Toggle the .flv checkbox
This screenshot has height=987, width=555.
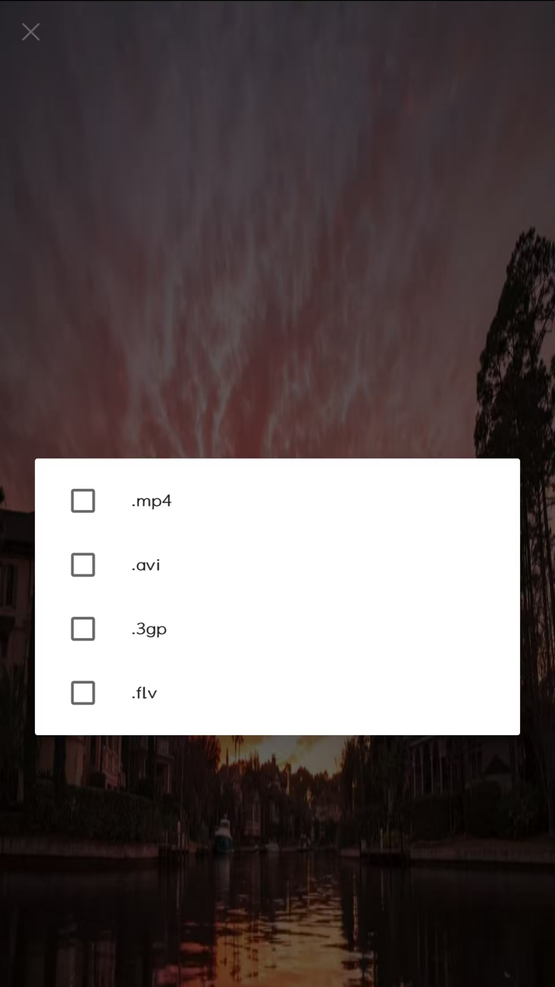click(x=83, y=693)
